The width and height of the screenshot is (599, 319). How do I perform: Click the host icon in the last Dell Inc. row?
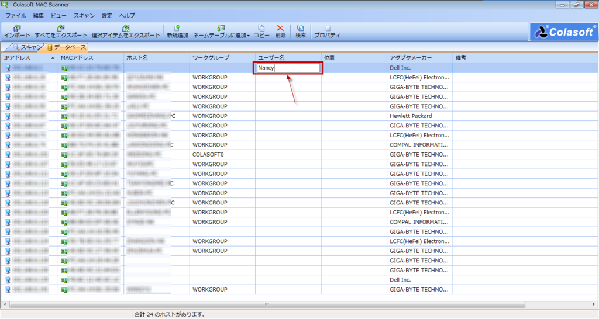point(8,280)
